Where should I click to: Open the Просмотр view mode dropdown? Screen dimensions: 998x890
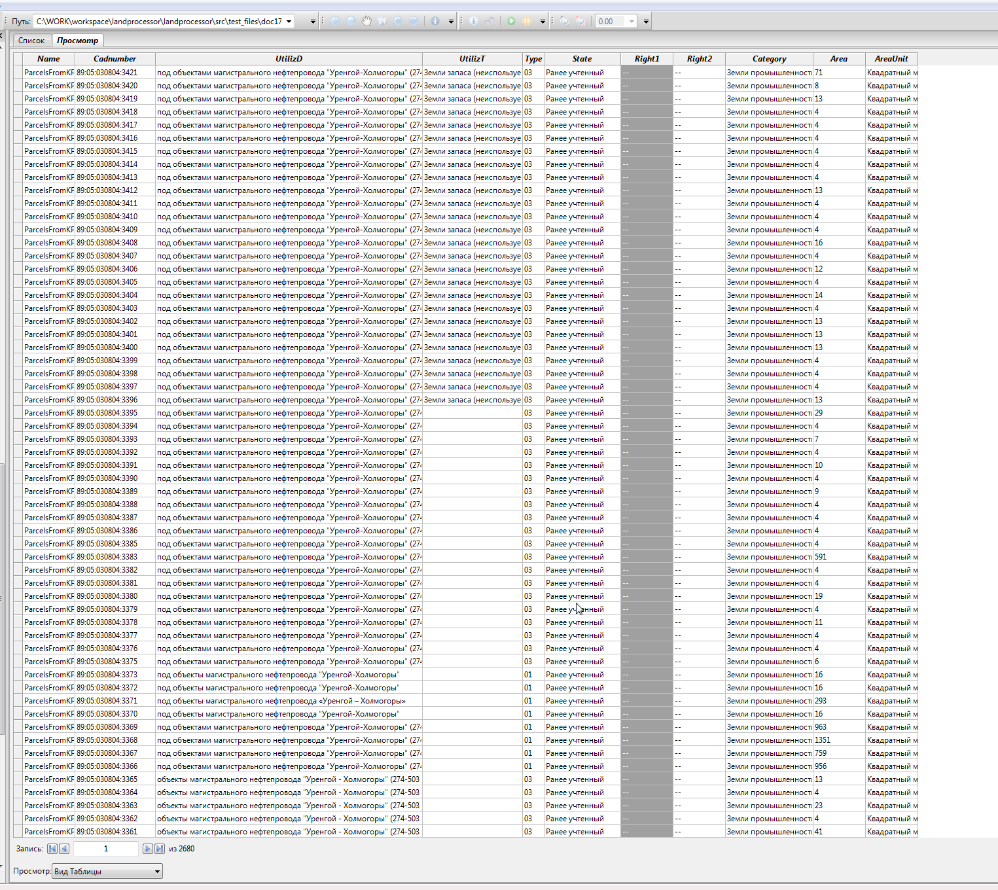[x=107, y=872]
